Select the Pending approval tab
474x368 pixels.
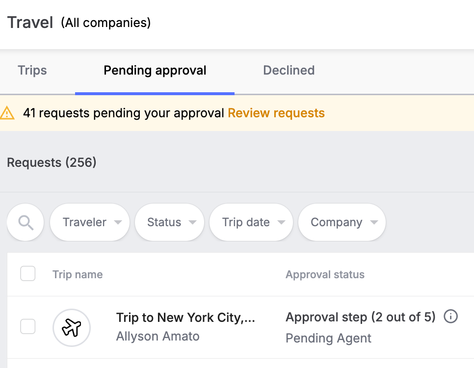point(155,71)
